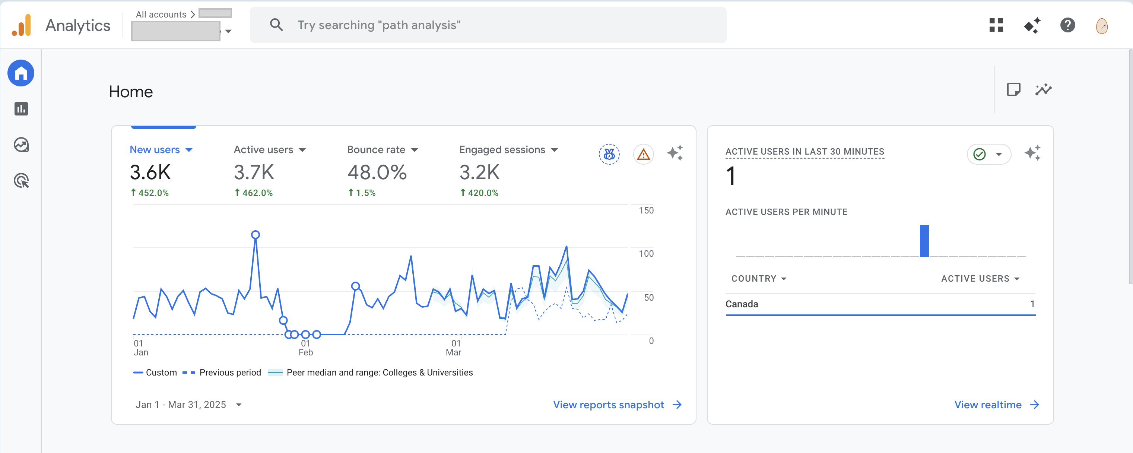Viewport: 1133px width, 453px height.
Task: Open the profile avatar menu
Action: [1102, 25]
